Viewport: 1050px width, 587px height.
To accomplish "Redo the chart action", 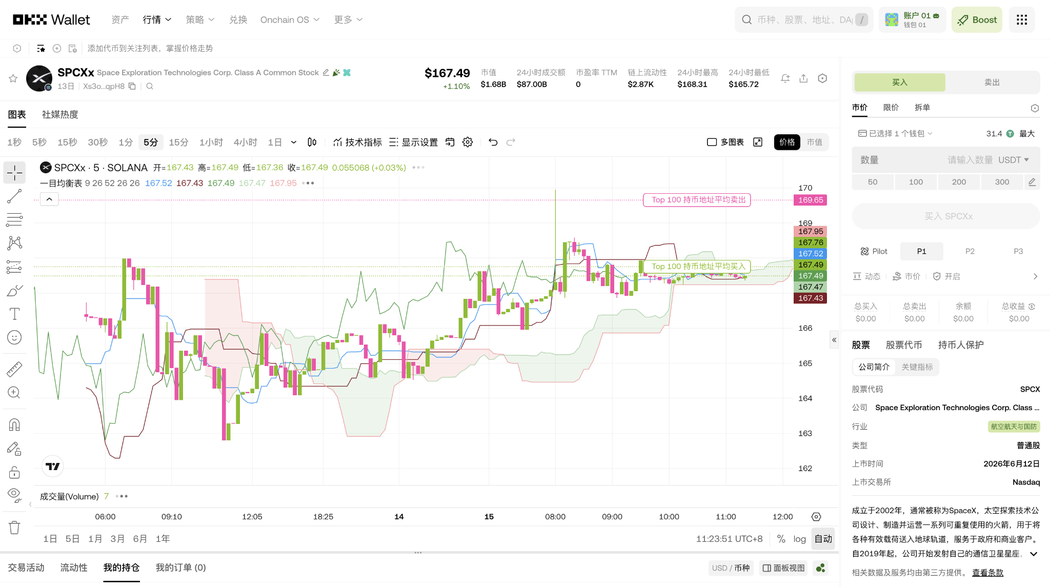I will click(511, 142).
